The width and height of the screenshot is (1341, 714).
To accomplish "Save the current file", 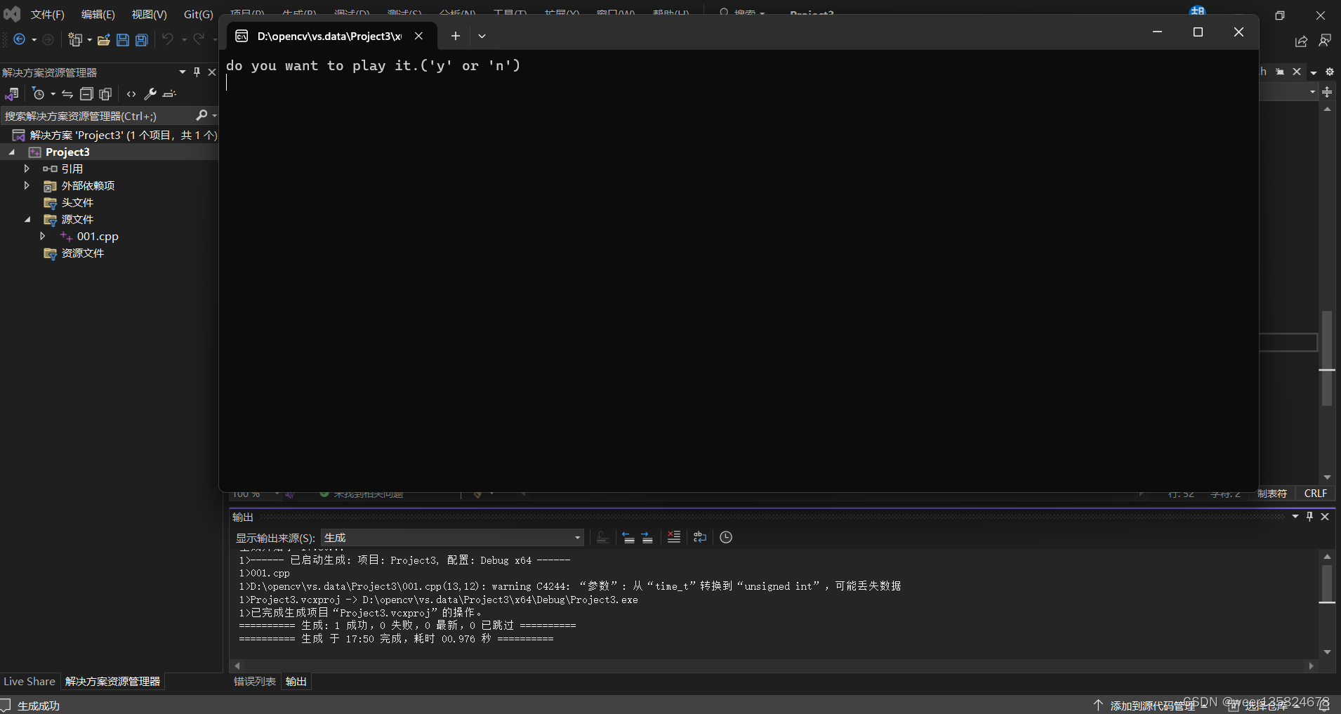I will point(123,40).
